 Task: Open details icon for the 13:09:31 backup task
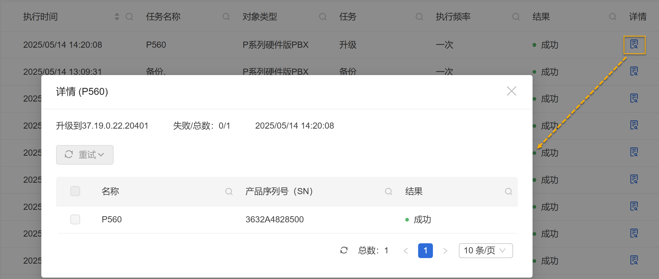(x=634, y=71)
